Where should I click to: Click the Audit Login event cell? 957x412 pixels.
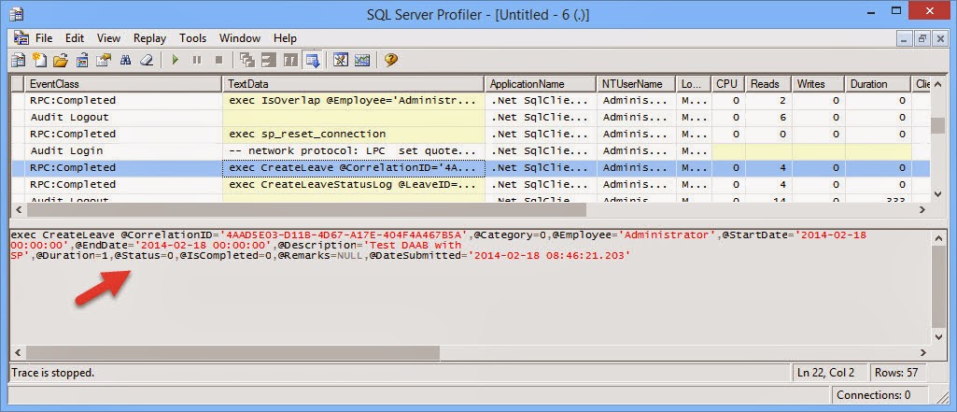click(124, 150)
